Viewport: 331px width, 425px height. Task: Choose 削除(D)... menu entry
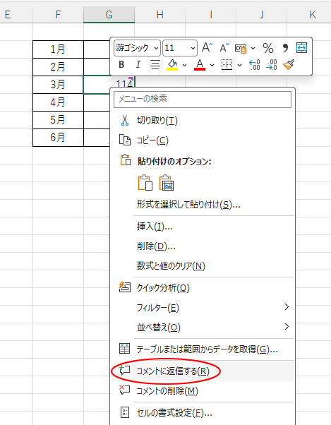click(203, 246)
